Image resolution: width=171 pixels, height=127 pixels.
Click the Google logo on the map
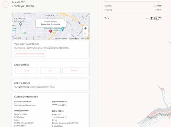(17, 38)
